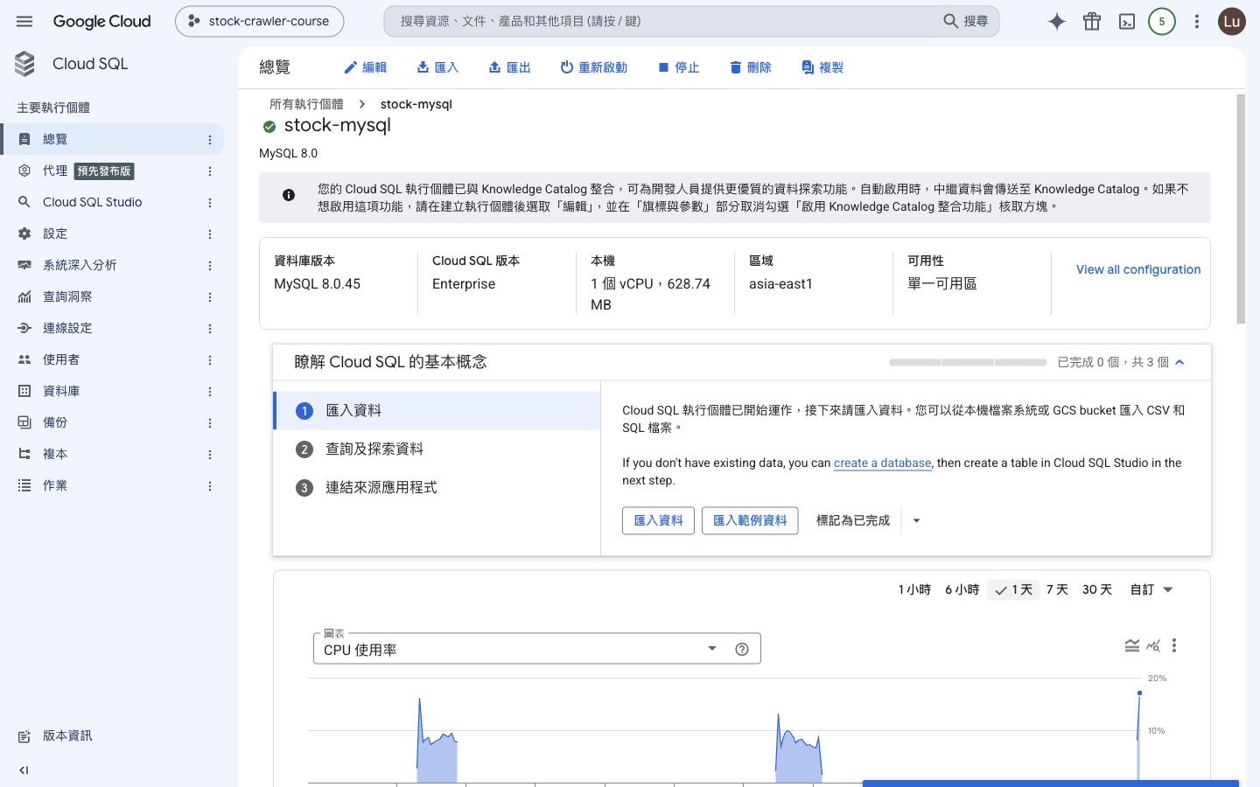Toggle chart legend icon
The height and width of the screenshot is (787, 1260).
1132,645
